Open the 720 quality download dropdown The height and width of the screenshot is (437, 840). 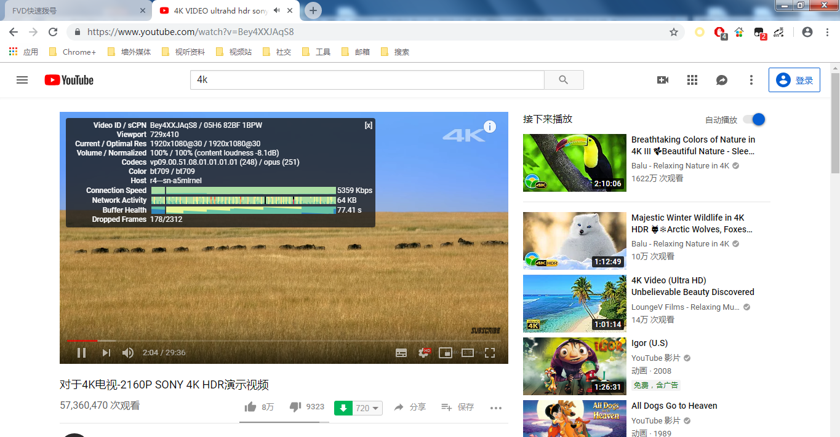point(368,408)
